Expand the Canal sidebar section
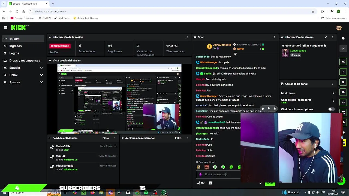 tap(23, 75)
